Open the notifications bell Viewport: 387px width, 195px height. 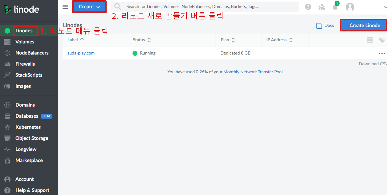click(x=335, y=7)
